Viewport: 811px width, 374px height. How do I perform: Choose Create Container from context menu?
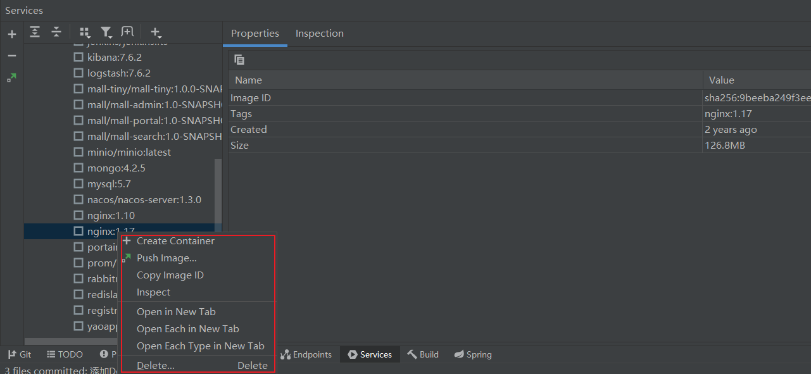tap(198, 241)
